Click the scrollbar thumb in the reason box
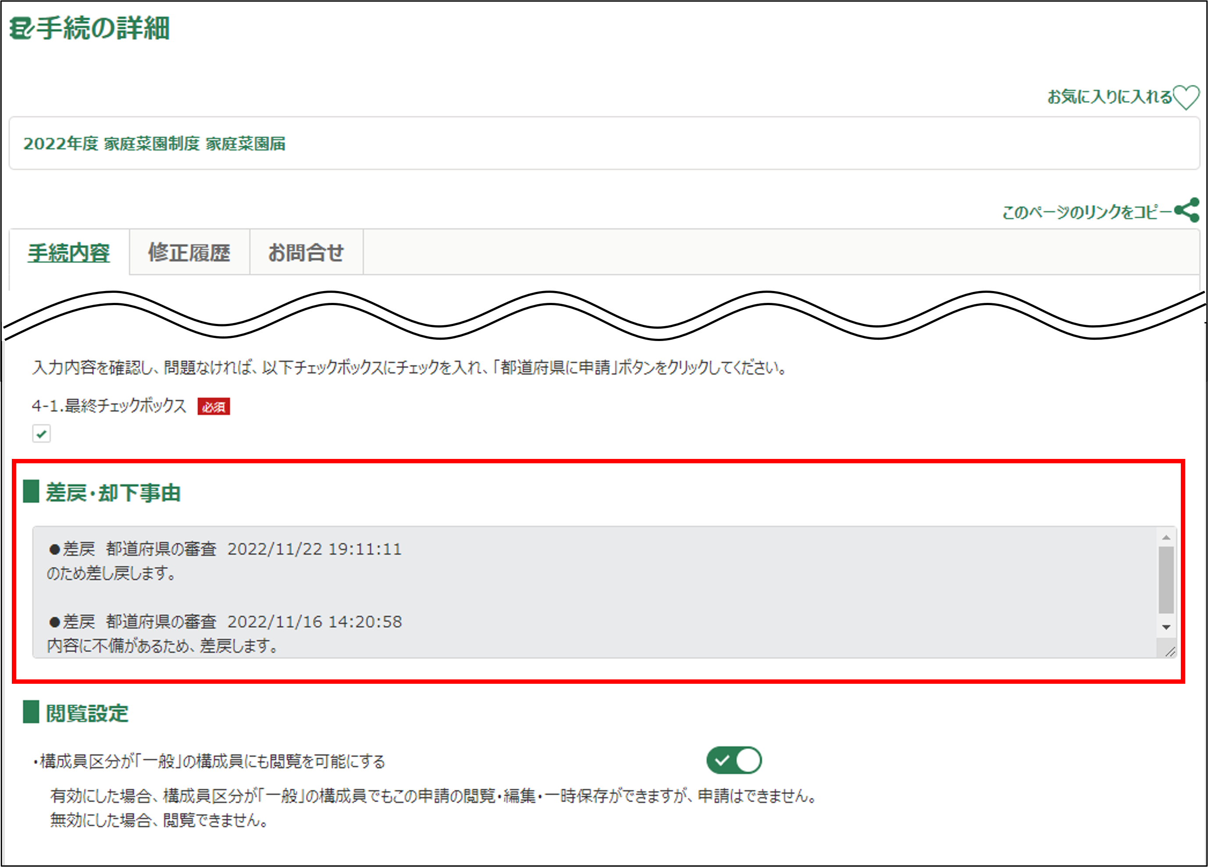This screenshot has height=867, width=1208. tap(1166, 580)
